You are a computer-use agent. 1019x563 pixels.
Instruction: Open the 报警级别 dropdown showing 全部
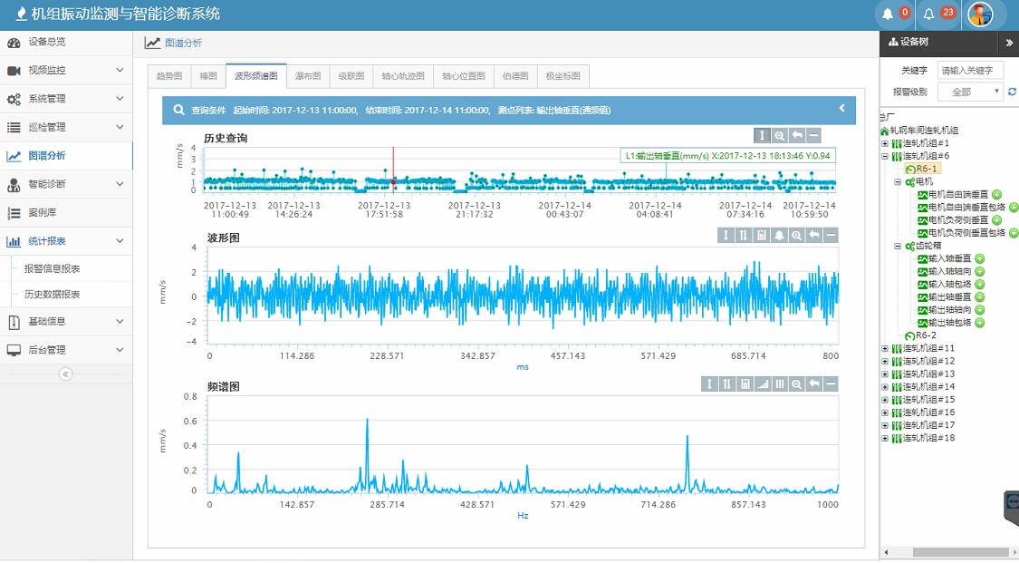pyautogui.click(x=970, y=92)
